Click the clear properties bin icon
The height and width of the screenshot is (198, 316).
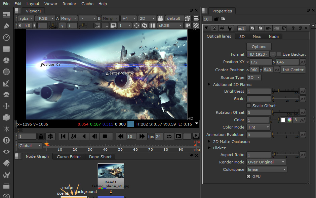(x=223, y=19)
